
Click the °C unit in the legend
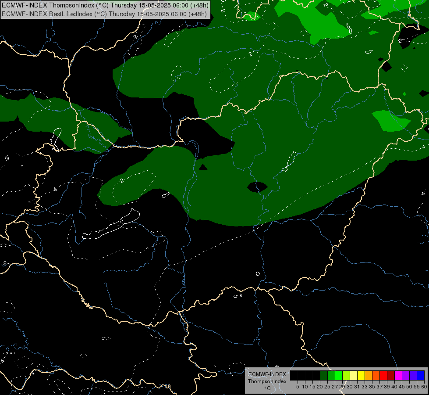coord(267,388)
